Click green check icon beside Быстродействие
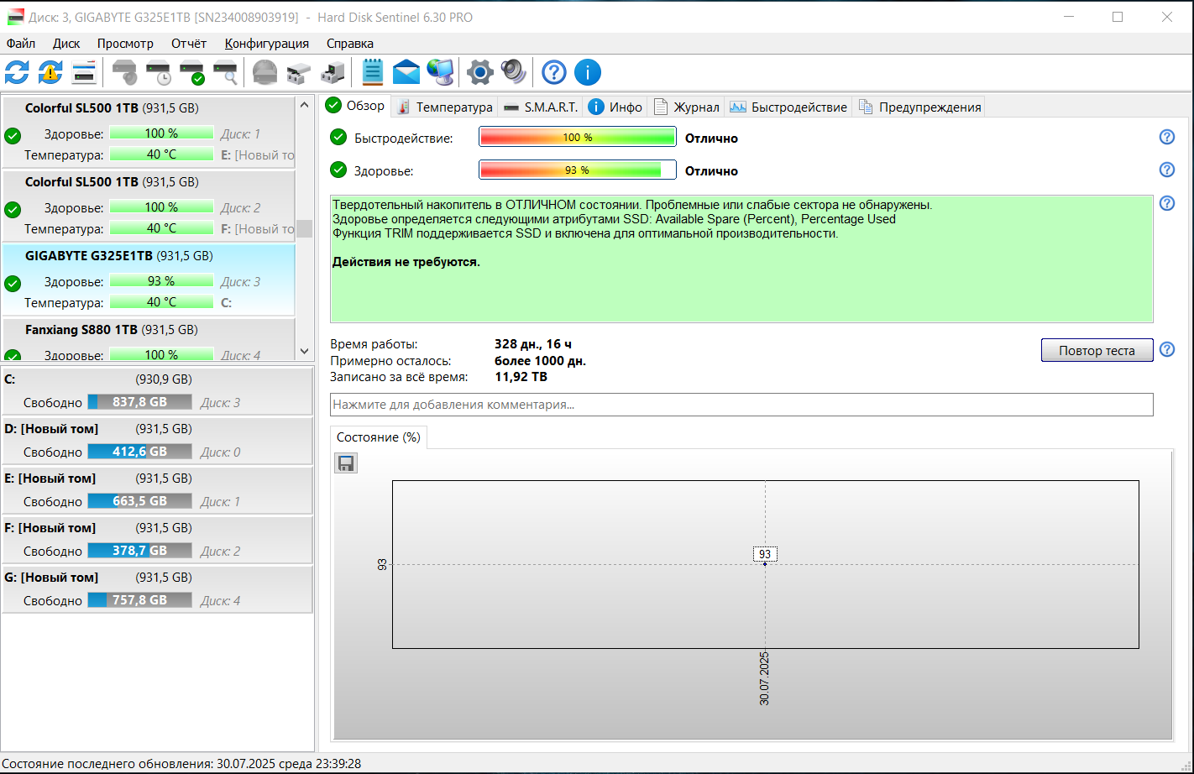Image resolution: width=1194 pixels, height=774 pixels. click(x=338, y=137)
